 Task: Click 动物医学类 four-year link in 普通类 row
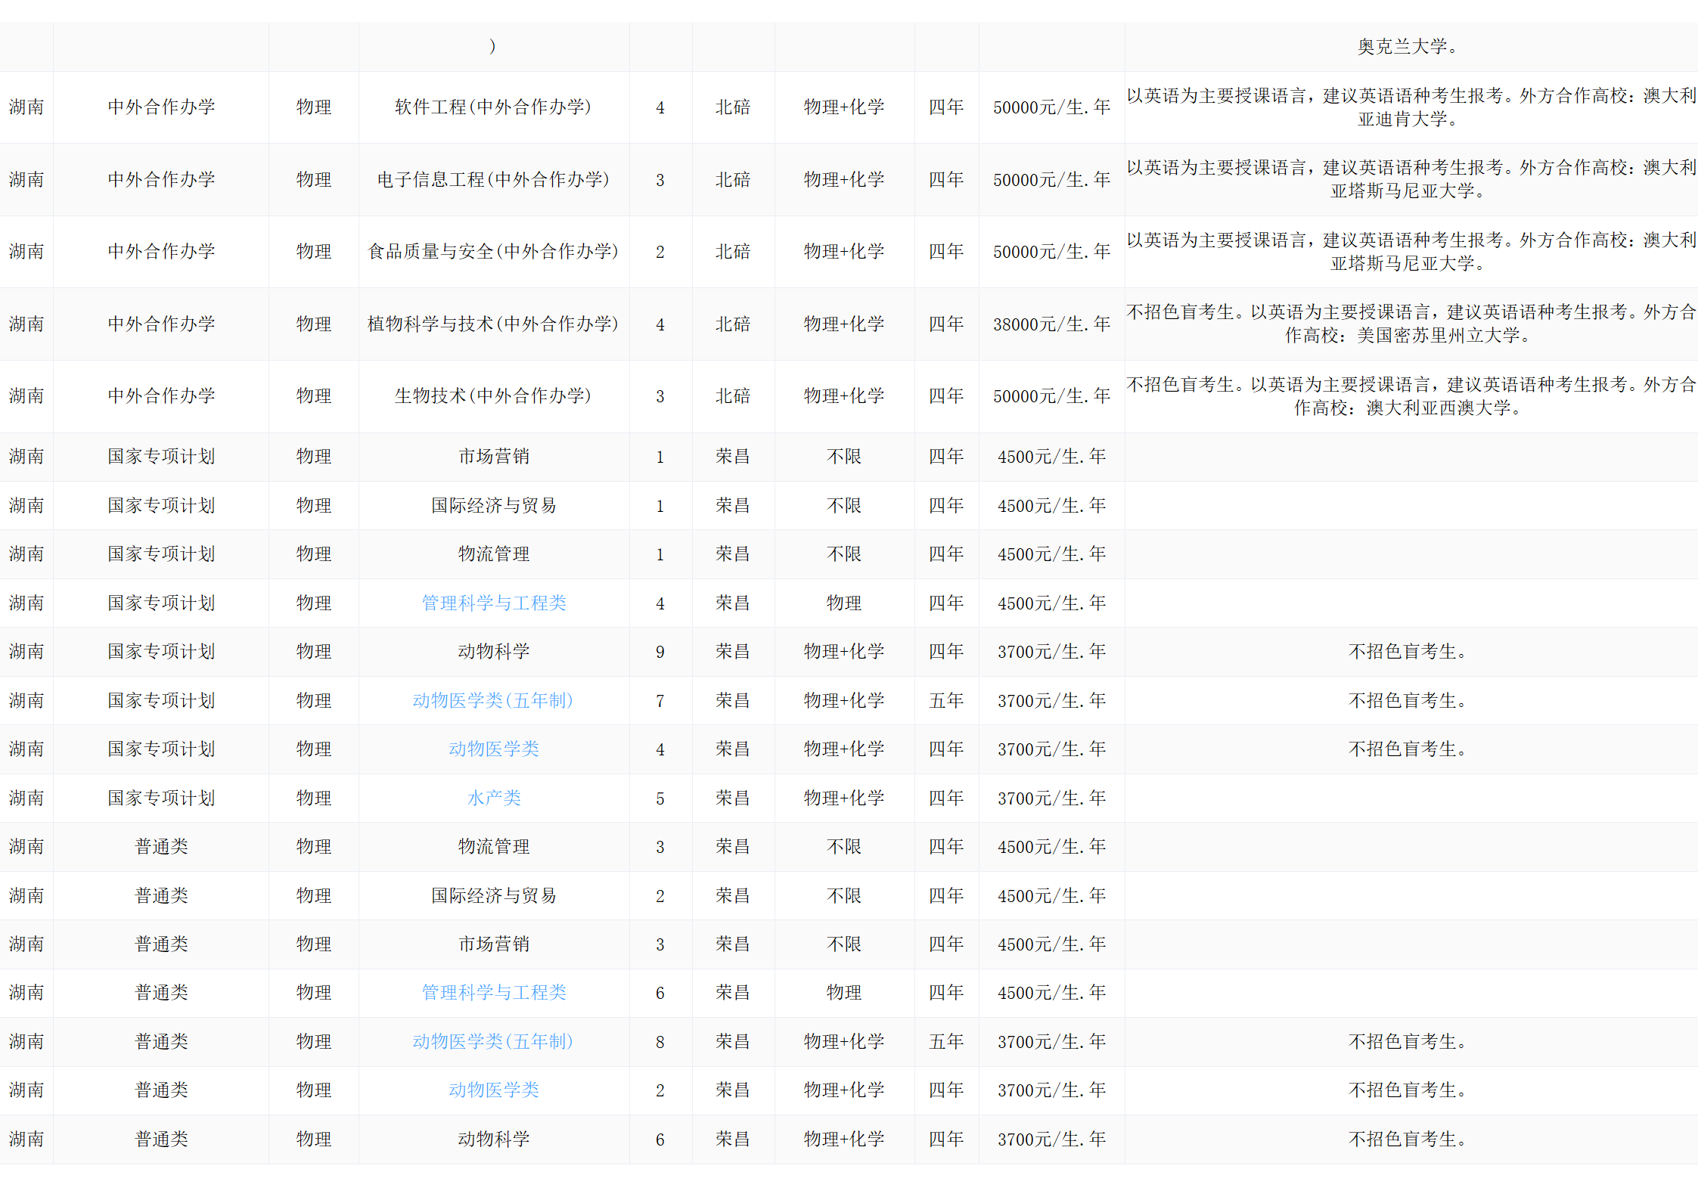(x=493, y=1090)
